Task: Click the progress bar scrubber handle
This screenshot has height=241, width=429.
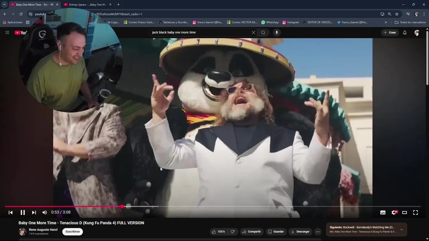Action: 122,207
